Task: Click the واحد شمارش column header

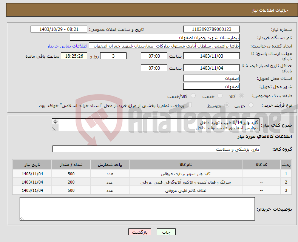Action: tap(110, 165)
